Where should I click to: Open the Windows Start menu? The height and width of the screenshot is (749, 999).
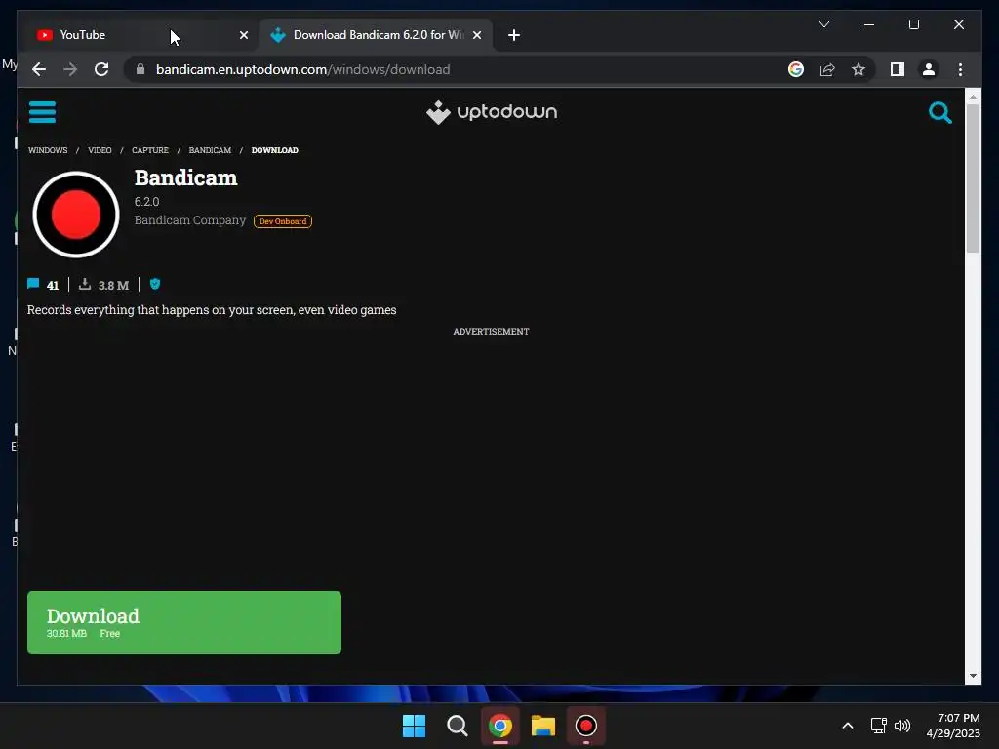click(x=414, y=726)
